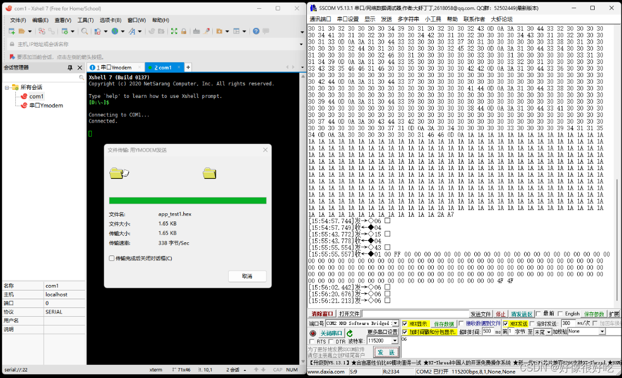622x378 pixels.
Task: Toggle the RTS checkbox in SSCOM
Action: click(312, 341)
